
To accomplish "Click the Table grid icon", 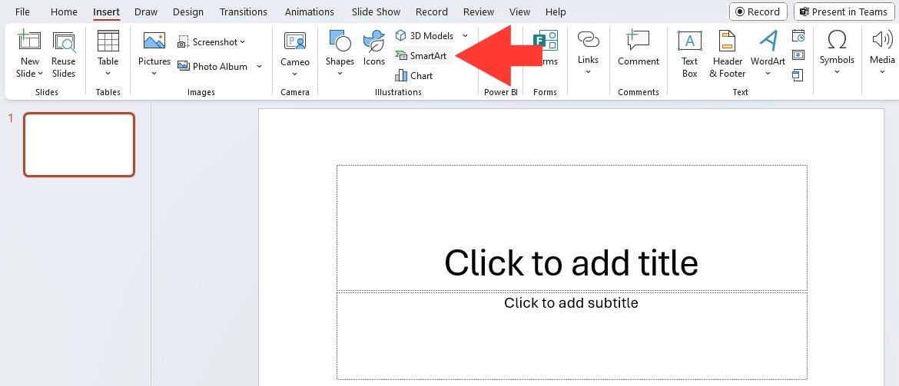I will [108, 41].
